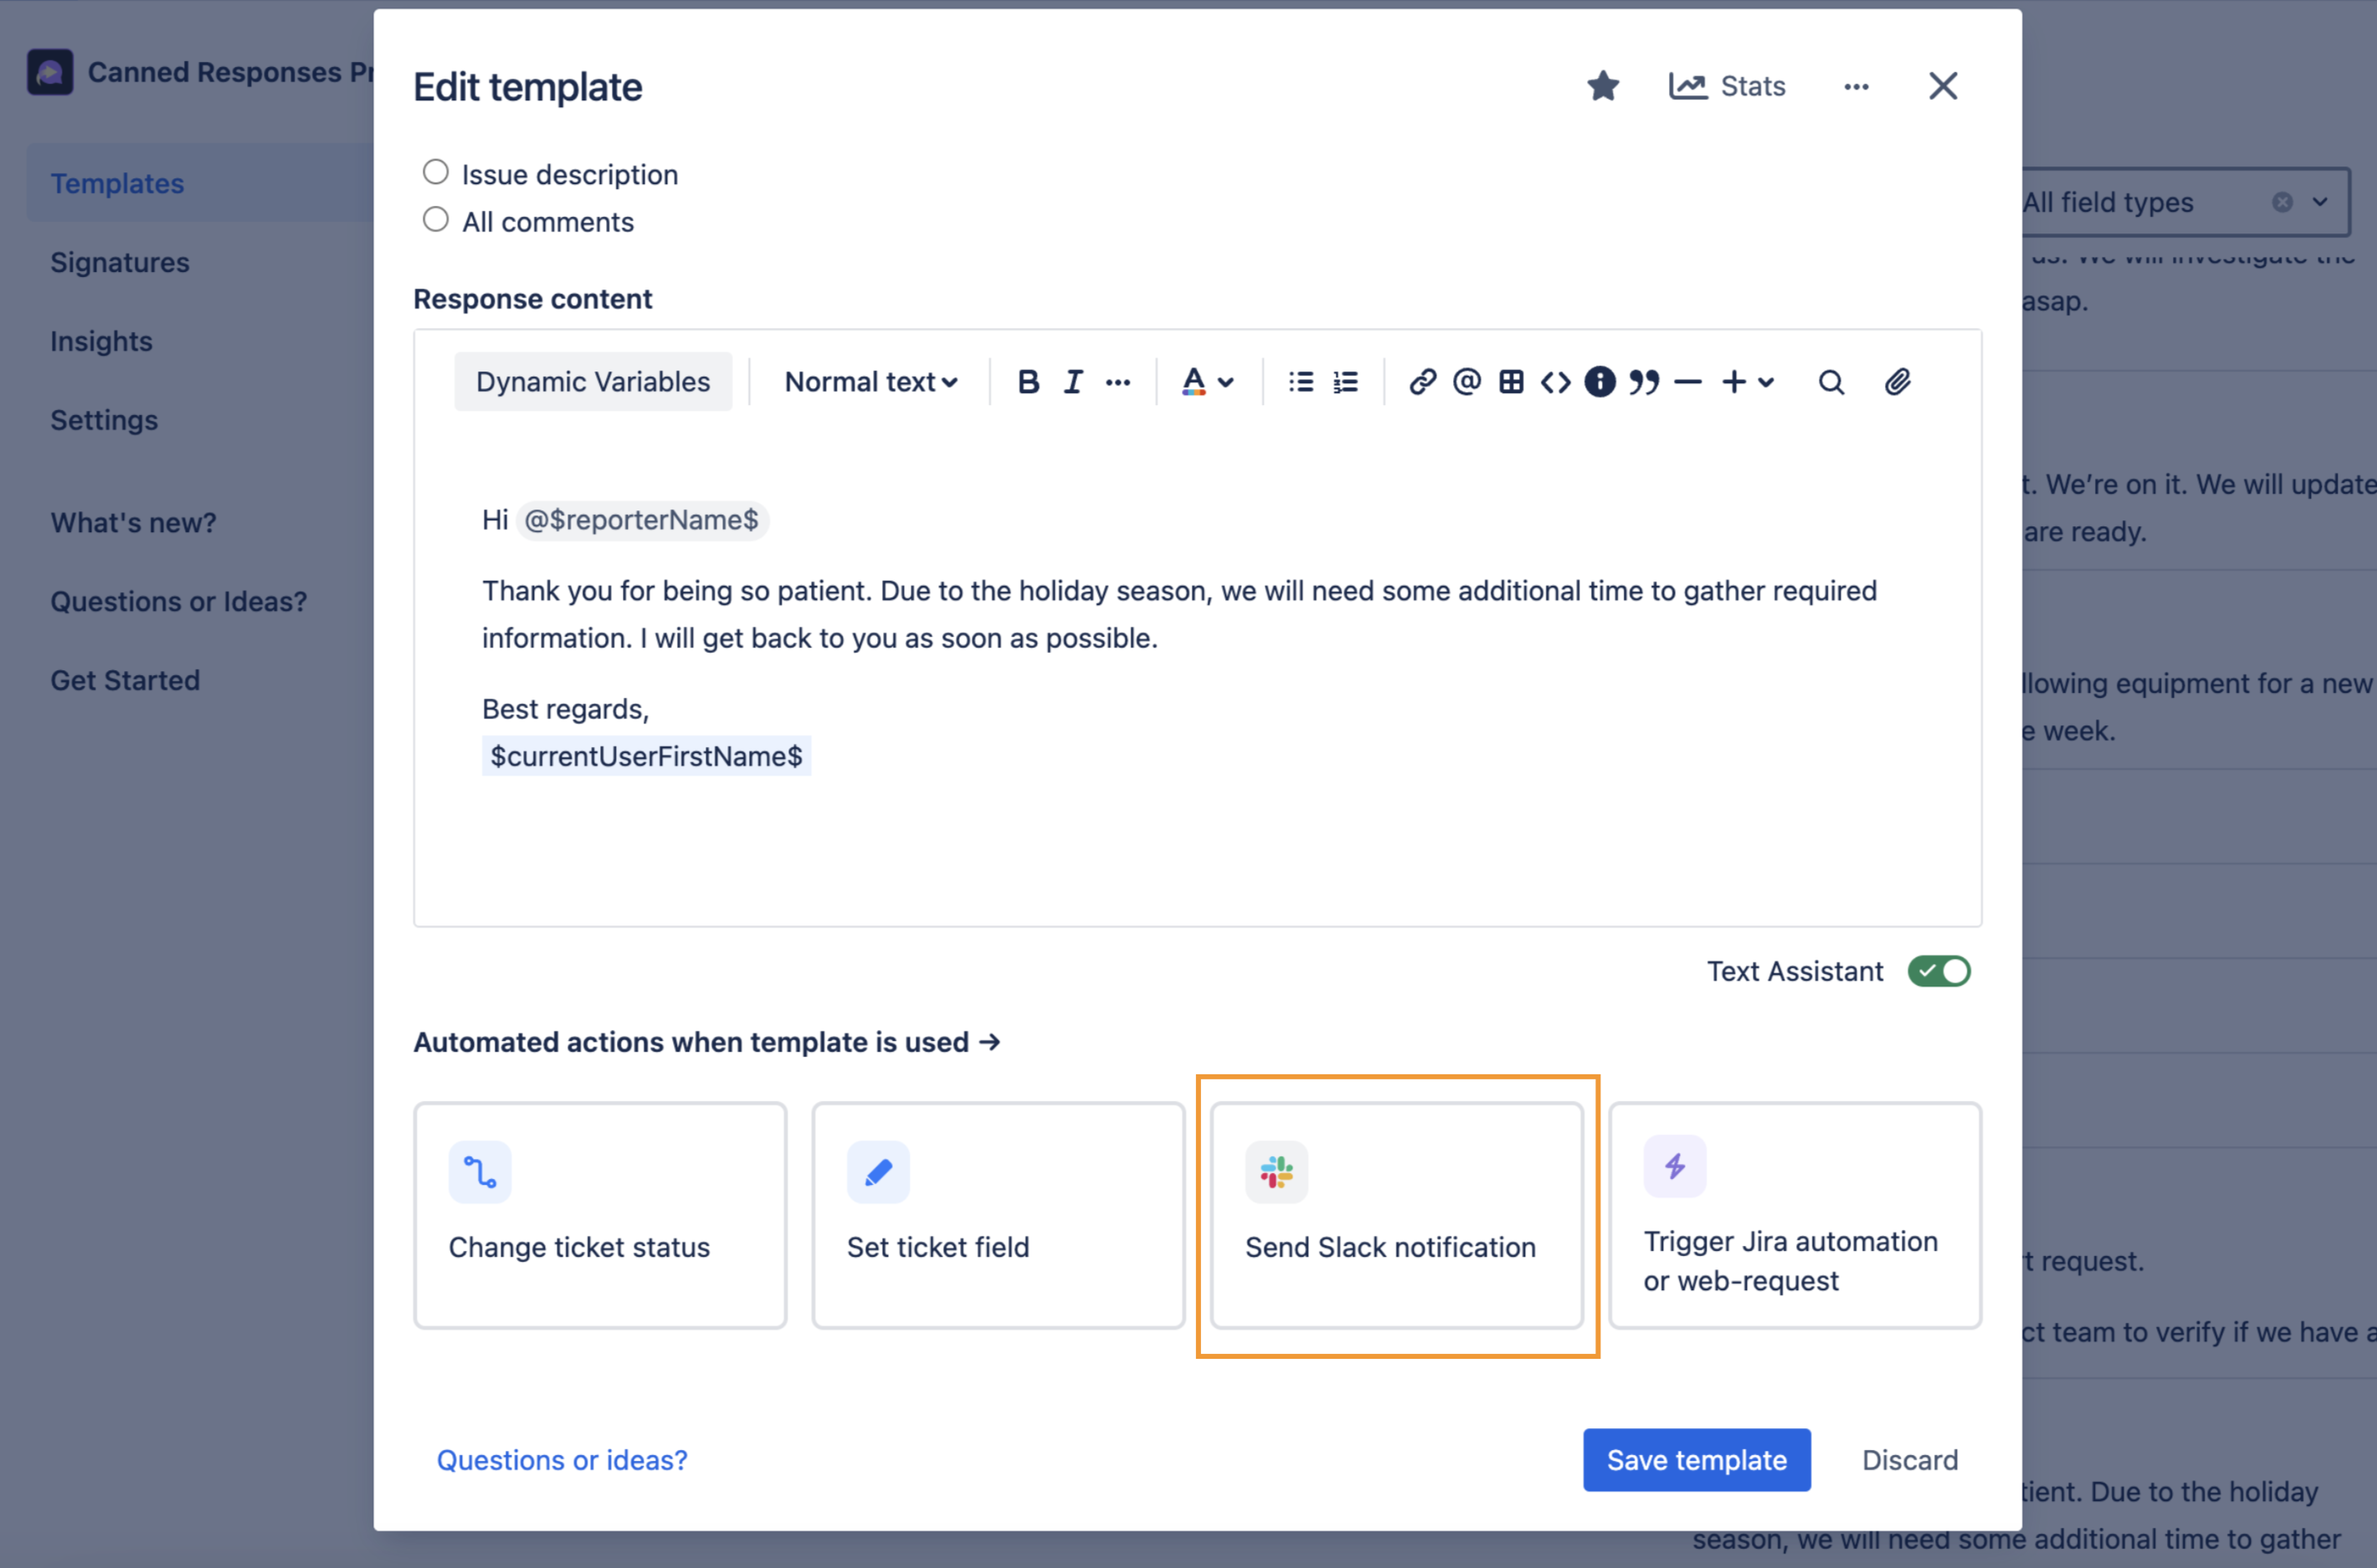Click Save template button
The width and height of the screenshot is (2377, 1568).
1694,1458
